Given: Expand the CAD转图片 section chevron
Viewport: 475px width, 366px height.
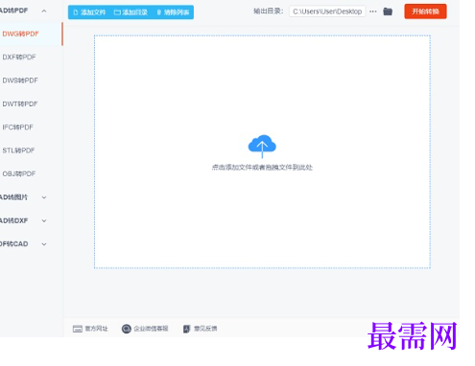Looking at the screenshot, I should coord(44,197).
